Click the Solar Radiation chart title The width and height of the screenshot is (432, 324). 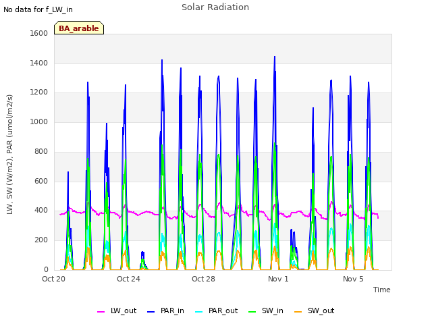pos(215,7)
